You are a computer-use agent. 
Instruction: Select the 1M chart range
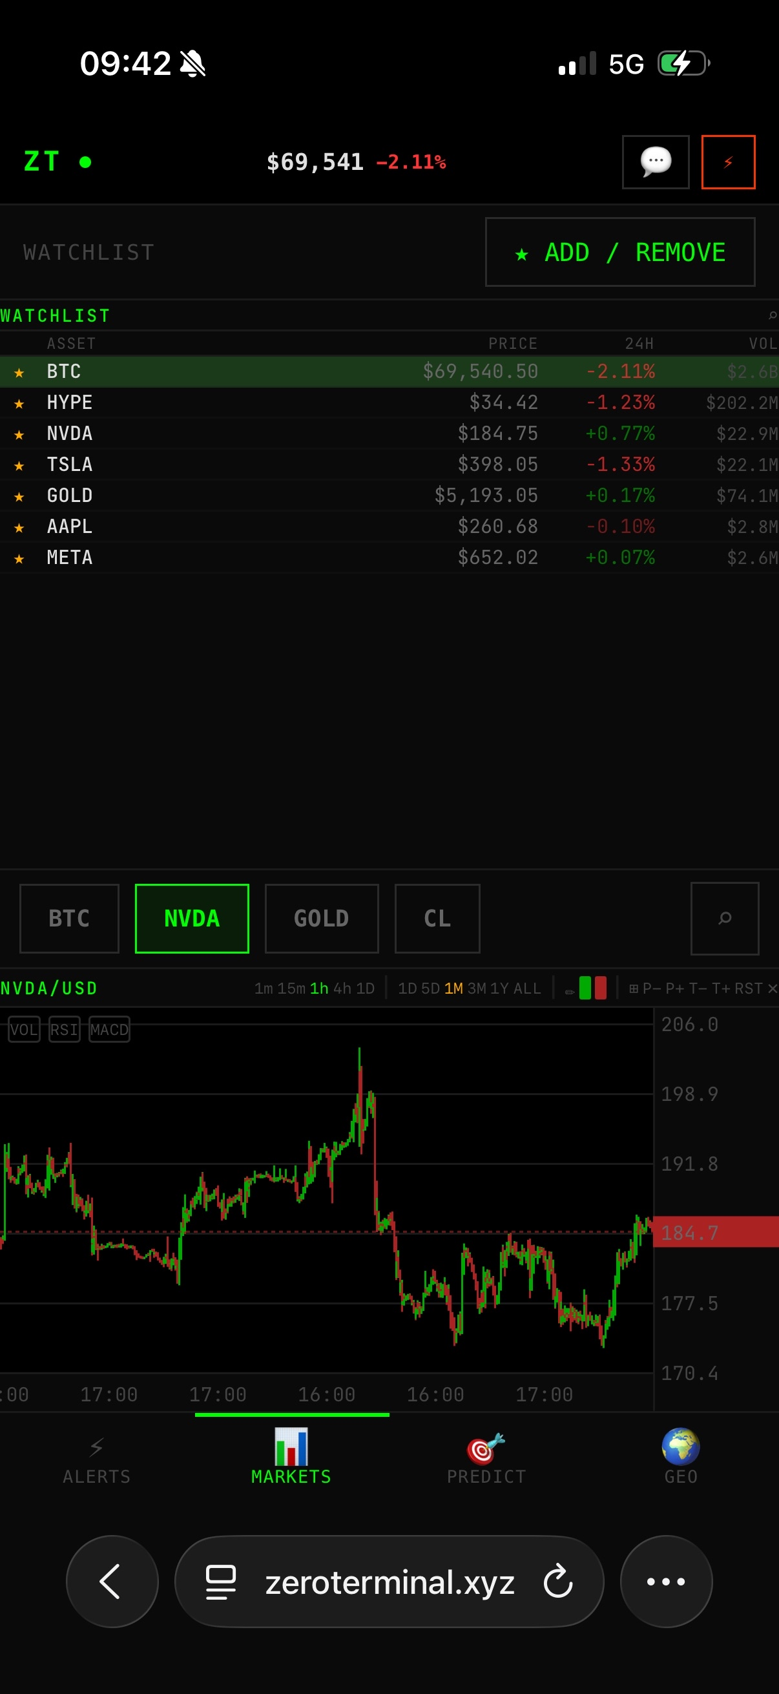[453, 988]
